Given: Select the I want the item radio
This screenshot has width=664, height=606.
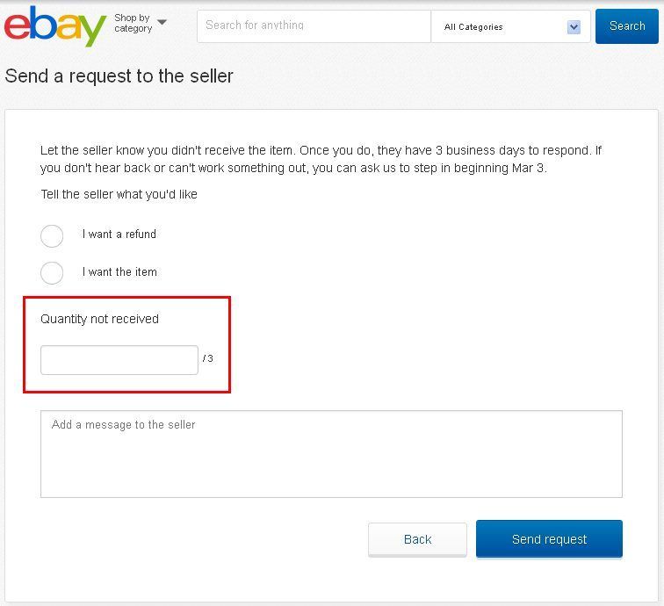Looking at the screenshot, I should [52, 273].
